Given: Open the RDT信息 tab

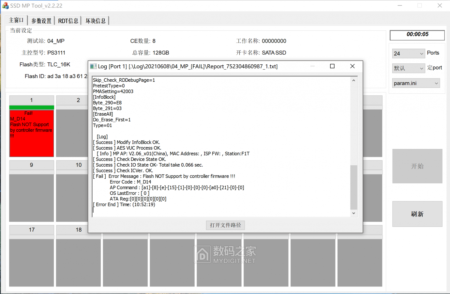Looking at the screenshot, I should pos(68,21).
